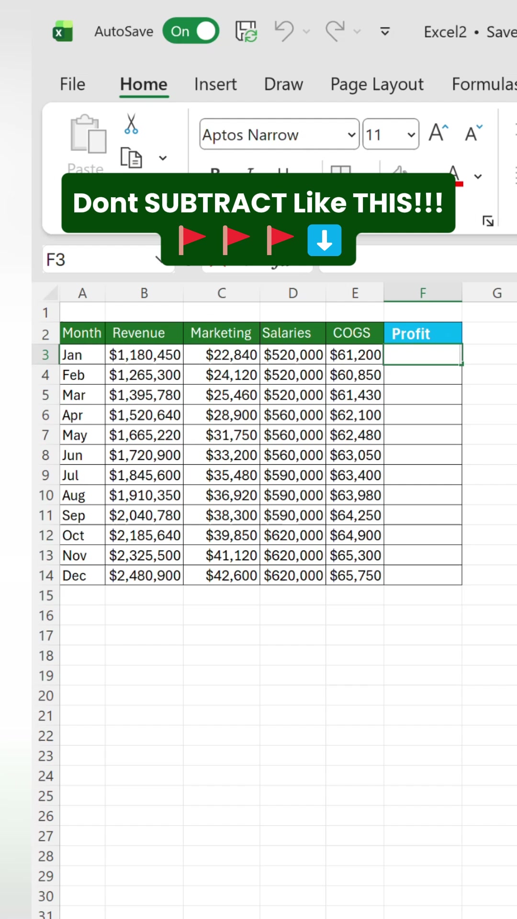
Task: Select the empty Profit cell for Dec
Action: tap(423, 576)
